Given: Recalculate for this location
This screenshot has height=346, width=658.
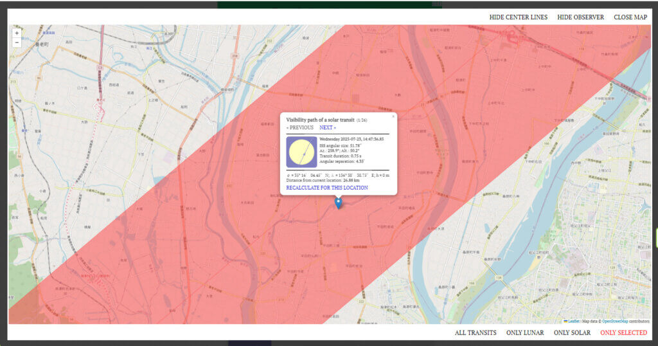Looking at the screenshot, I should coord(327,188).
